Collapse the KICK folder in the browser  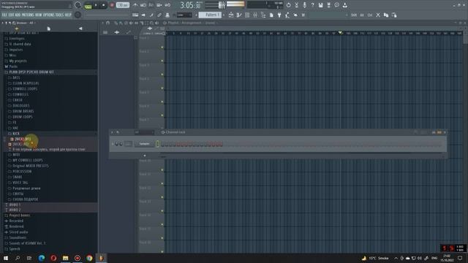[x=16, y=134]
